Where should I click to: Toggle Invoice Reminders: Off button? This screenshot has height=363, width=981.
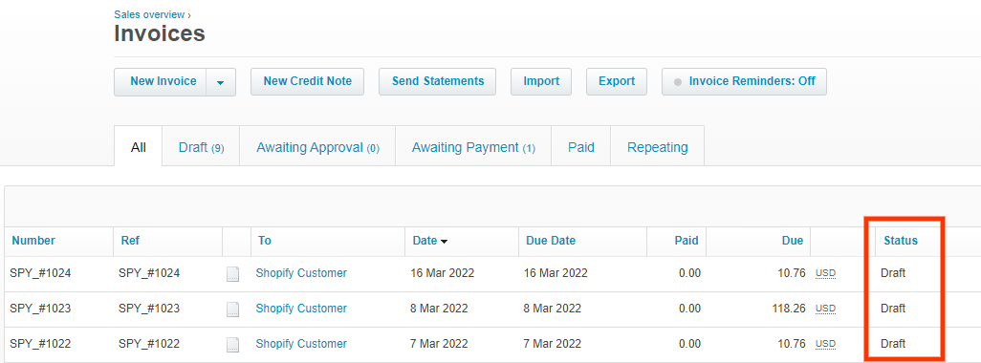744,82
